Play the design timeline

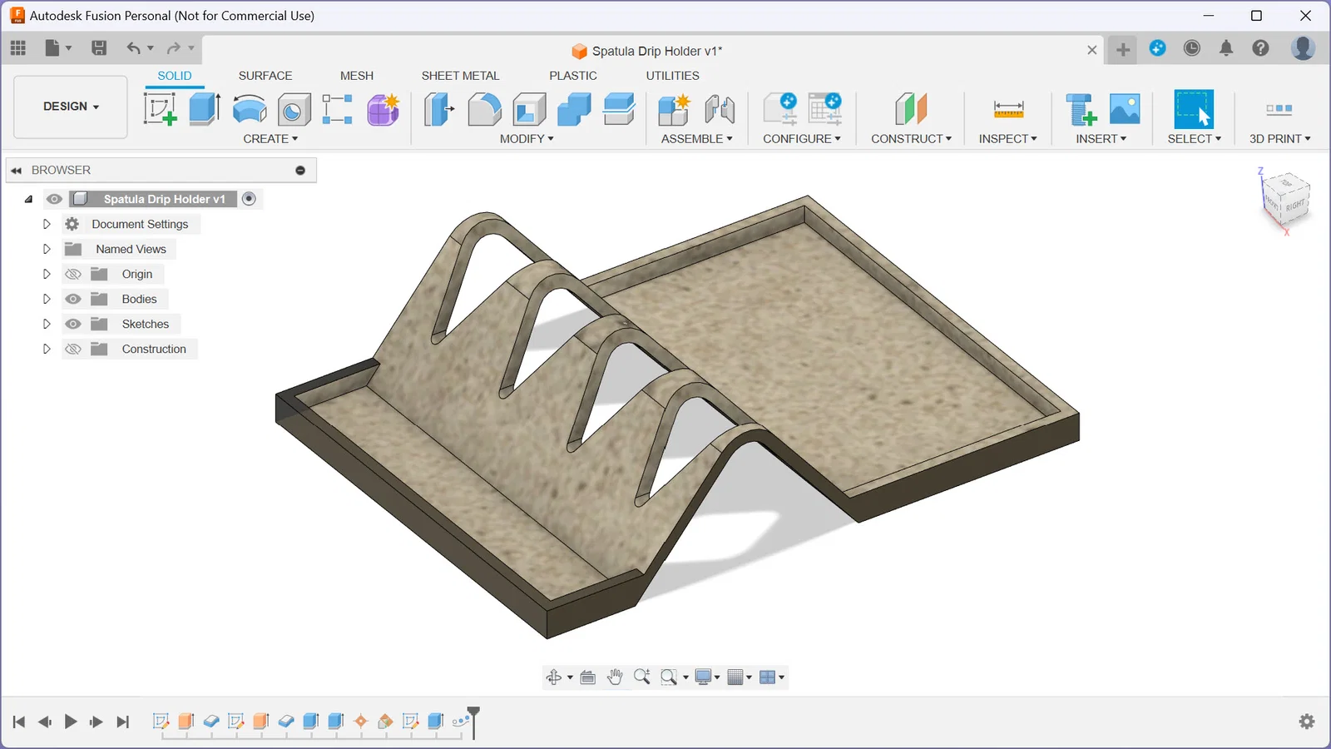tap(71, 722)
